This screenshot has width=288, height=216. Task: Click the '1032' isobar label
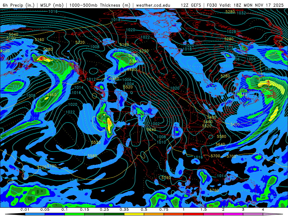click(241, 13)
